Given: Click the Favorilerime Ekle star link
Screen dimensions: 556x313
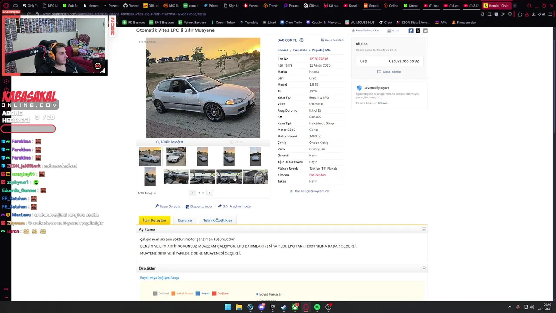Looking at the screenshot, I should pos(365,30).
